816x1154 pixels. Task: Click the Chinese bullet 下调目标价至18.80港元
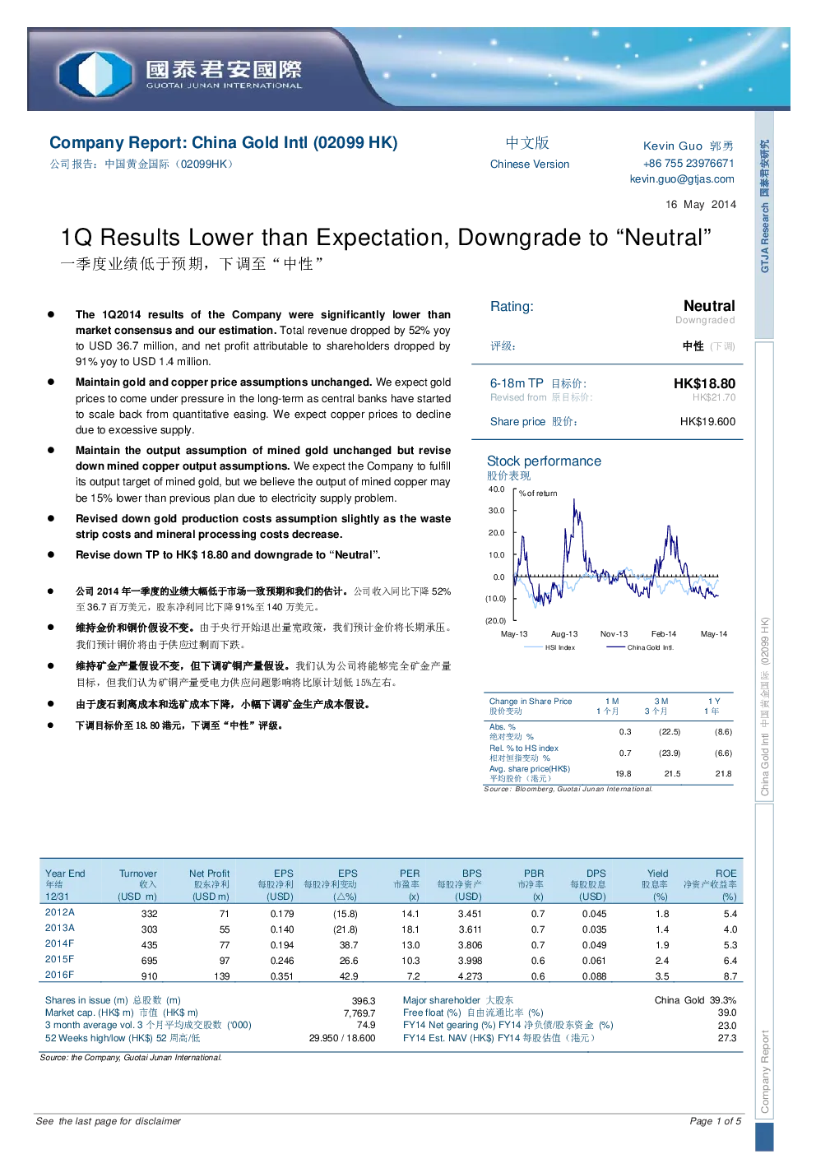pos(179,725)
